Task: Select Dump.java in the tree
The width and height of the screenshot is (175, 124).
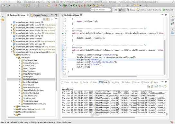Action: [28, 77]
